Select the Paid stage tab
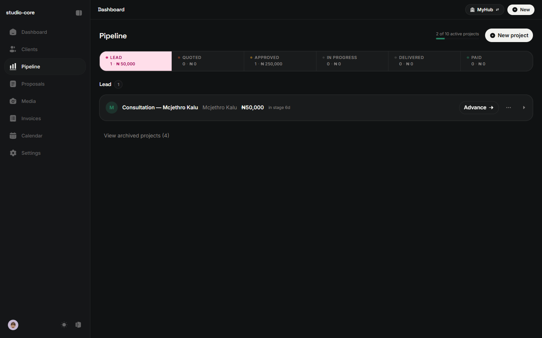Viewport: 542px width, 338px height. (x=496, y=61)
